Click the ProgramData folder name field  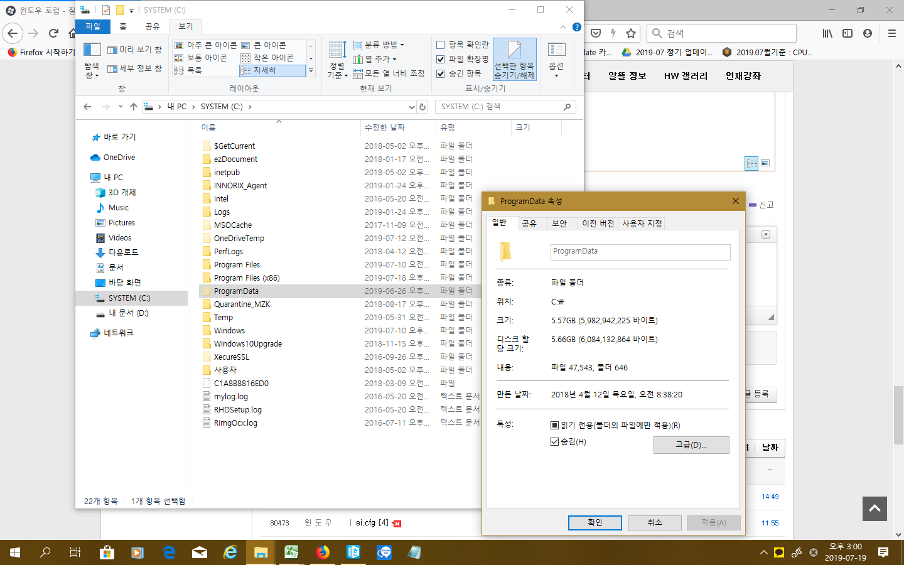[640, 252]
